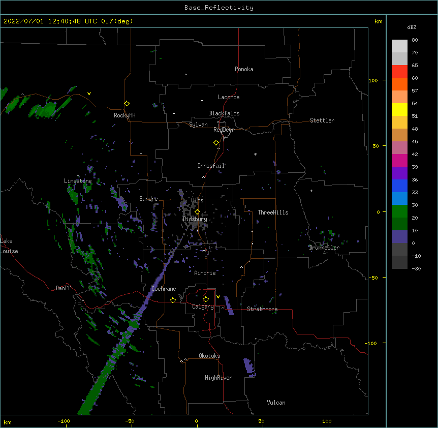Click the HighRiver town label

tap(218, 378)
